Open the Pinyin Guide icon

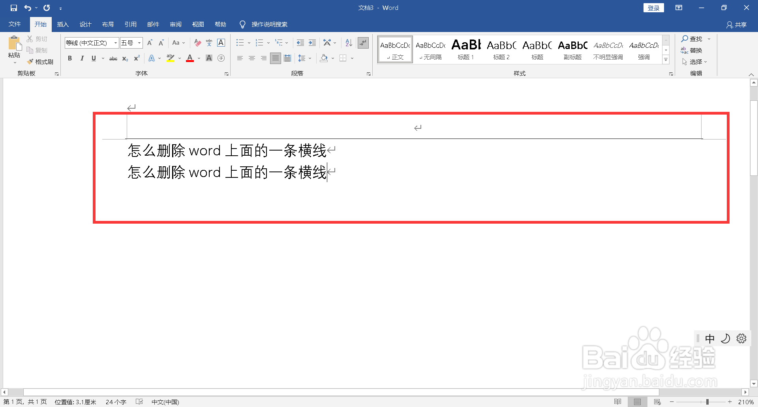(x=209, y=43)
